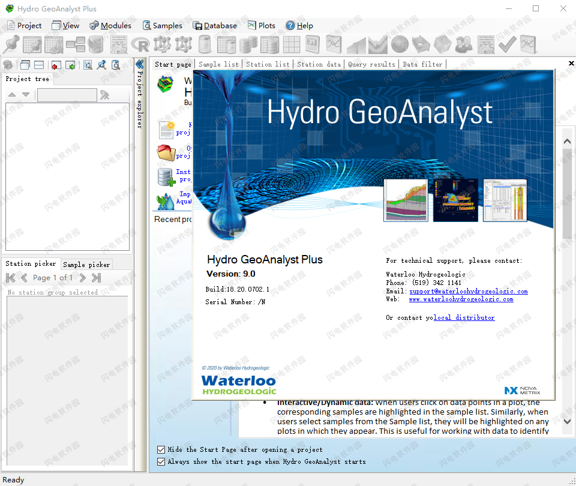The image size is (576, 486).
Task: Click the up arrow in project tree toolbar
Action: click(12, 95)
